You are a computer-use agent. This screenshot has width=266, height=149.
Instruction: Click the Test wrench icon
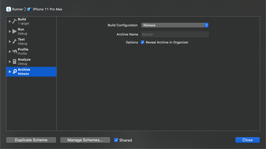tap(15, 41)
